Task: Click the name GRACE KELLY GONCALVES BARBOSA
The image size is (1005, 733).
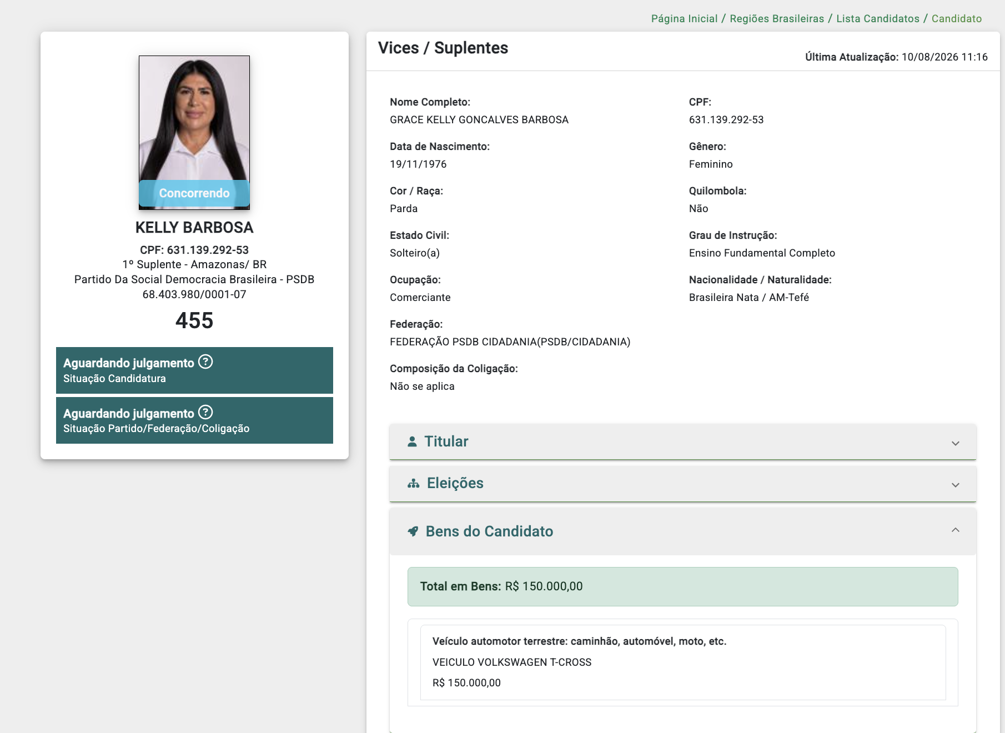Action: click(x=479, y=119)
